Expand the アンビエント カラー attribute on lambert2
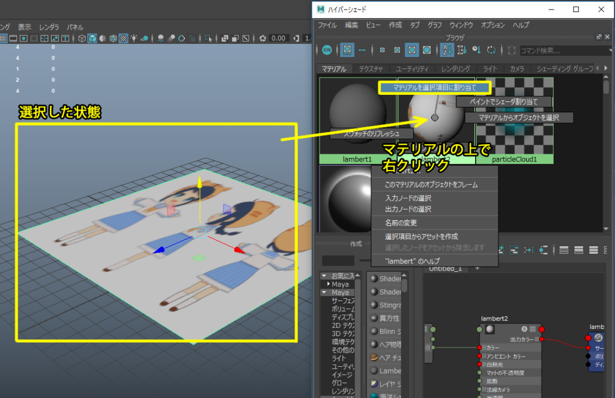The image size is (615, 398). 485,356
